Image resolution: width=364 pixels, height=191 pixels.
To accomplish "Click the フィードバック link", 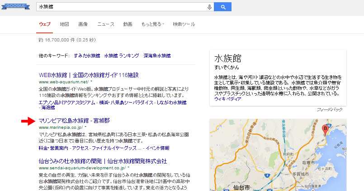I will [329, 109].
